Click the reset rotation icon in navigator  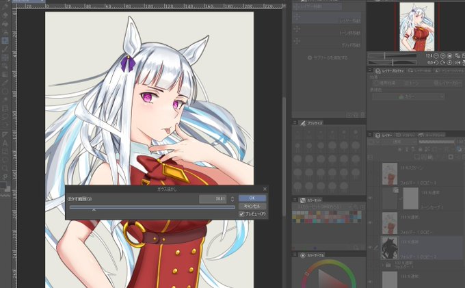449,62
